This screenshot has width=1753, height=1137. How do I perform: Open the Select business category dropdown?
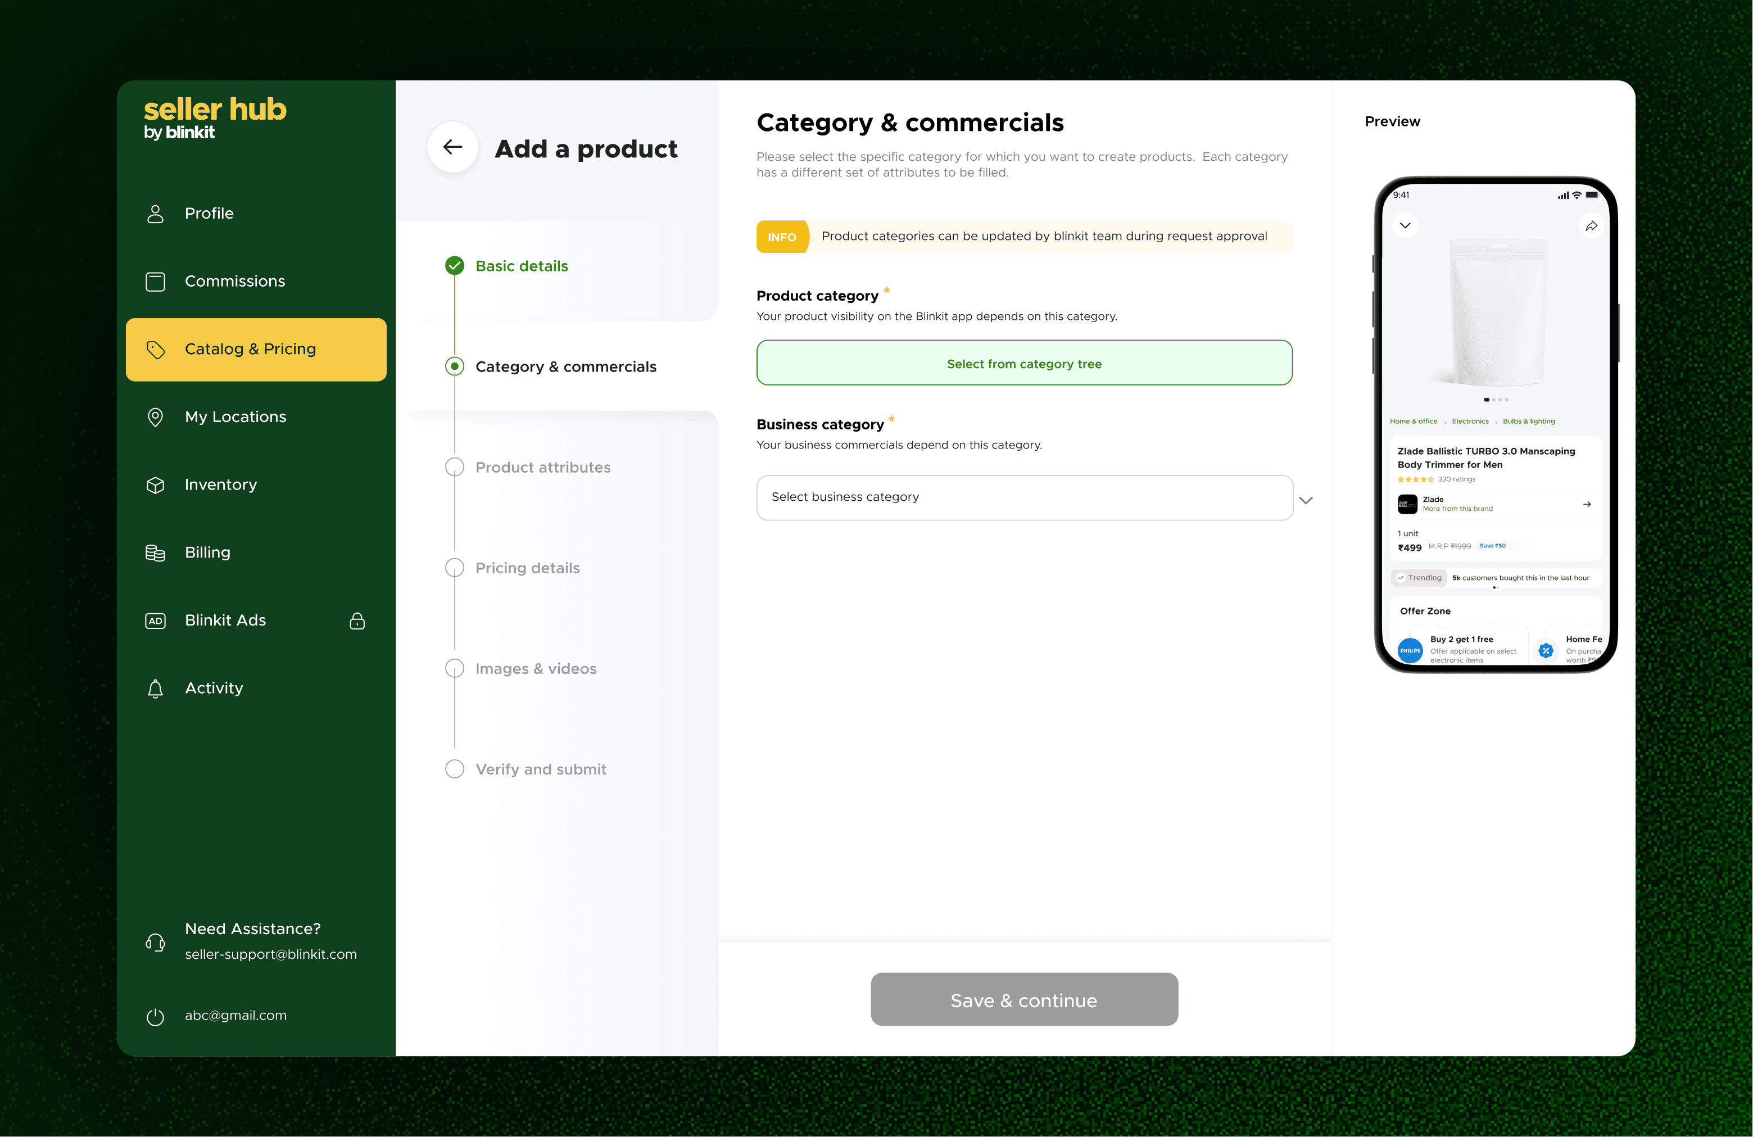(x=1024, y=498)
